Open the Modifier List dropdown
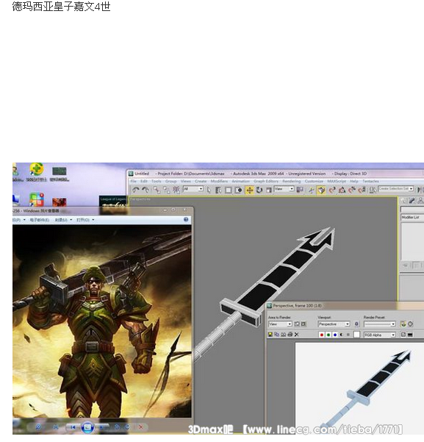Screen dimensions: 424x442 [x=412, y=218]
